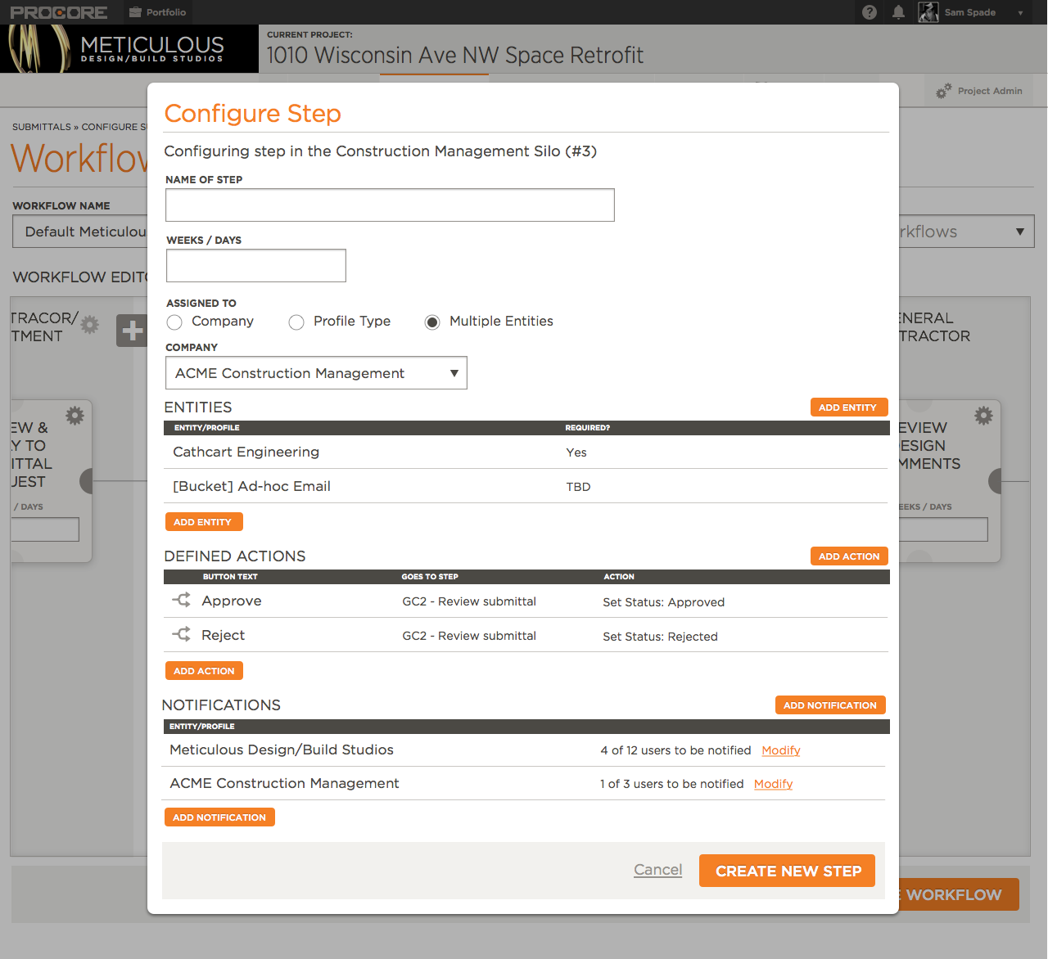
Task: Select the Company radio button
Action: click(174, 322)
